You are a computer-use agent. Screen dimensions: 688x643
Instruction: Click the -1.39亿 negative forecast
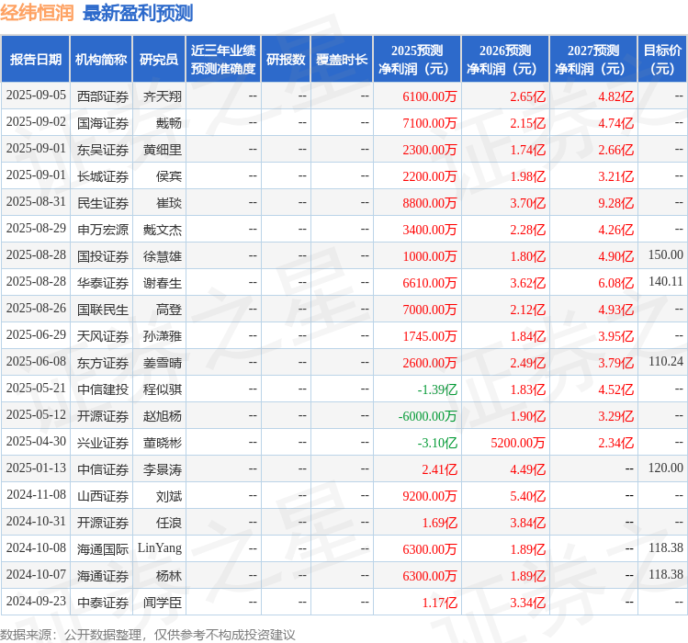437,389
